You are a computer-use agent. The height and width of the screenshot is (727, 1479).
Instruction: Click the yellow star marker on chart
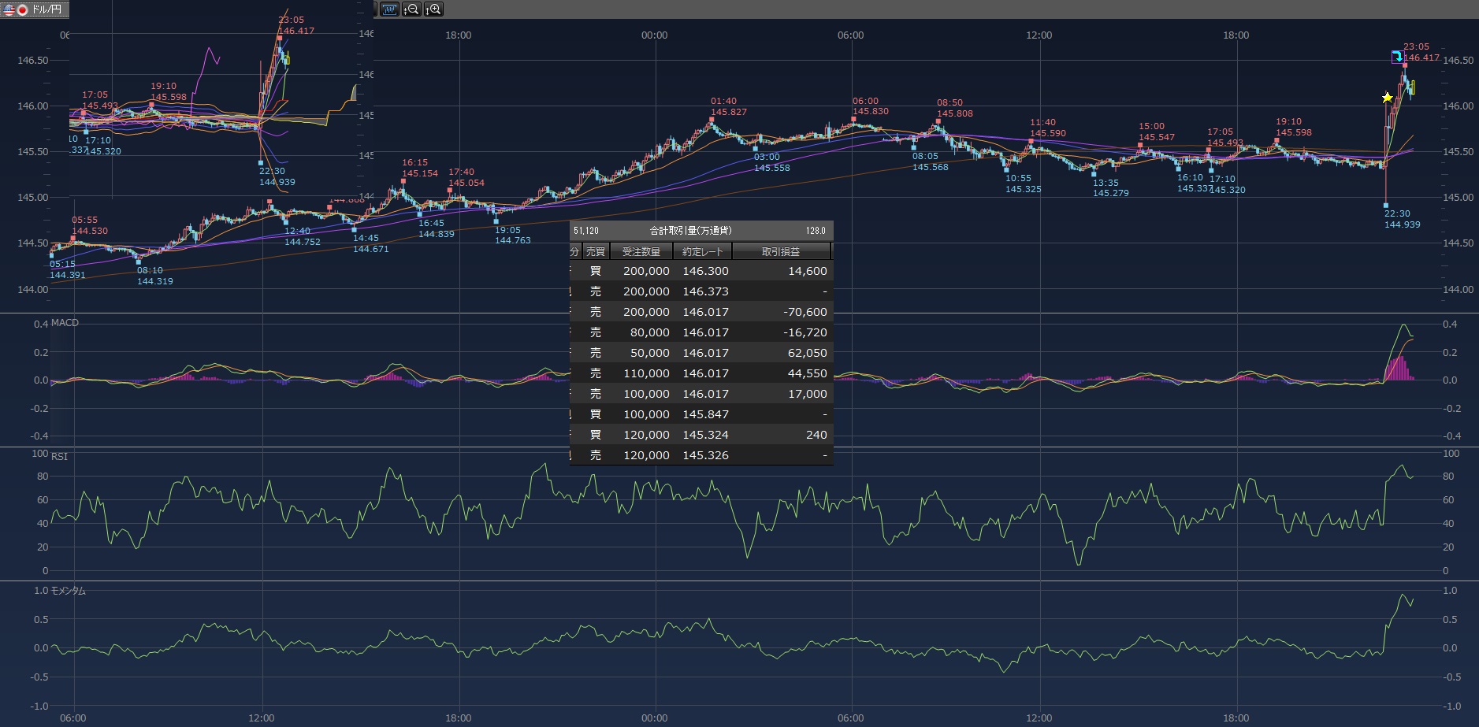point(1388,98)
